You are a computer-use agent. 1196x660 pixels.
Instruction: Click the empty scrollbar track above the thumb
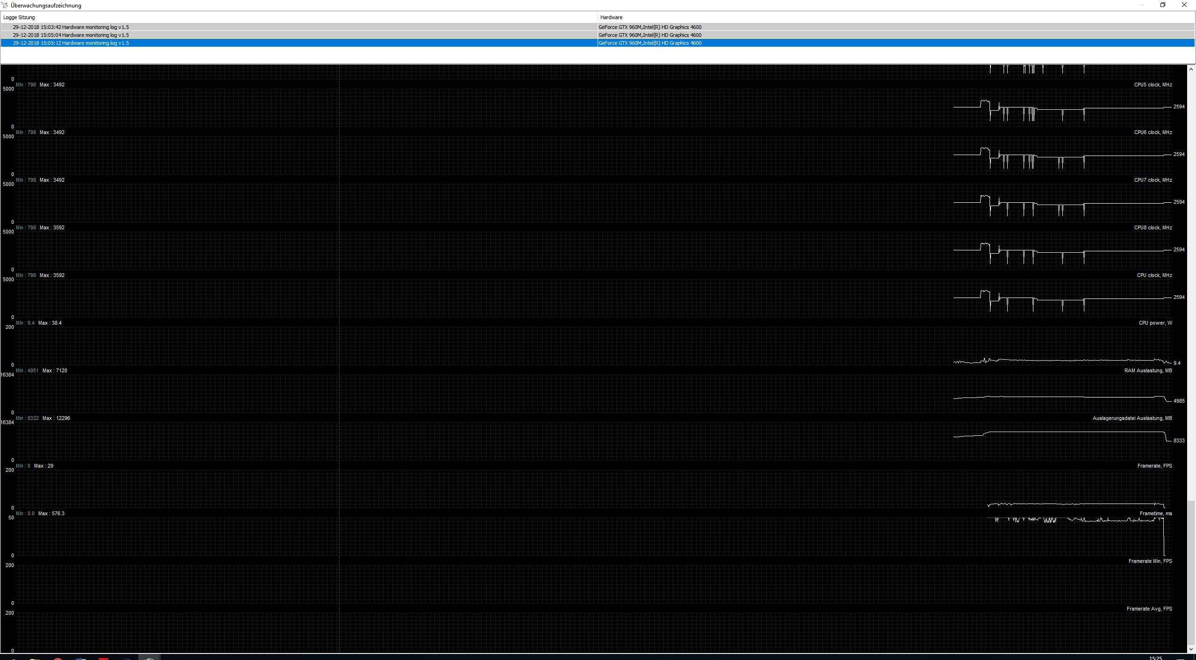click(x=1191, y=280)
